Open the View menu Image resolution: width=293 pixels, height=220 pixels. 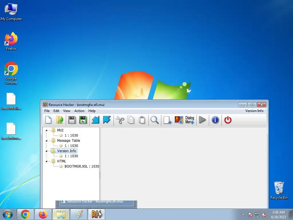tap(67, 111)
